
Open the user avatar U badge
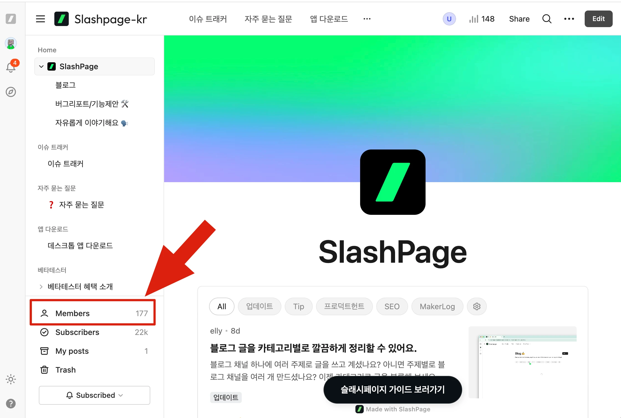click(449, 19)
